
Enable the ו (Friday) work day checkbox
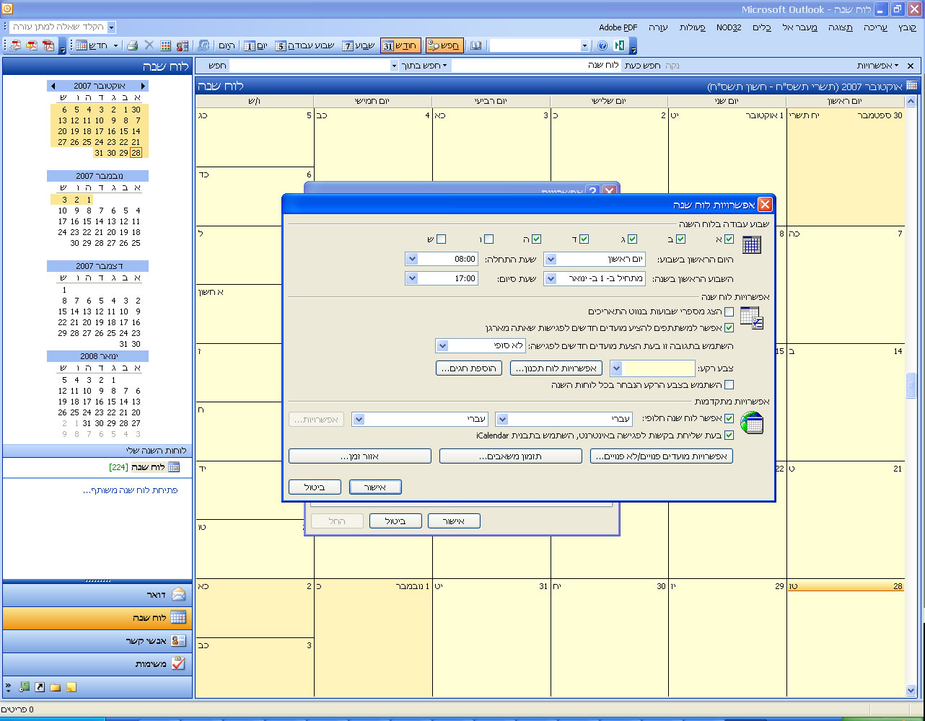[489, 239]
